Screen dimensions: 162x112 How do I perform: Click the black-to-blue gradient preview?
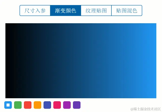pos(81,61)
